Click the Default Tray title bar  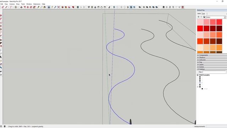click(x=212, y=10)
